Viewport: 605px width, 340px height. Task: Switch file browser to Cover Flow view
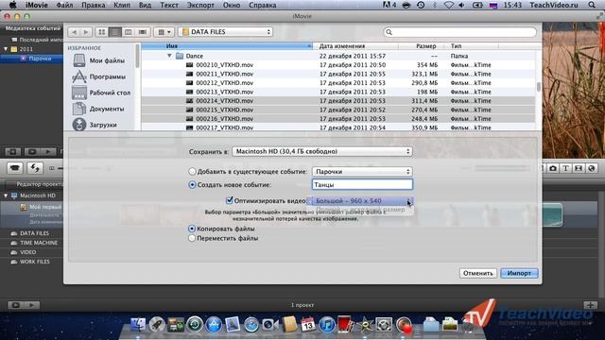[x=143, y=32]
